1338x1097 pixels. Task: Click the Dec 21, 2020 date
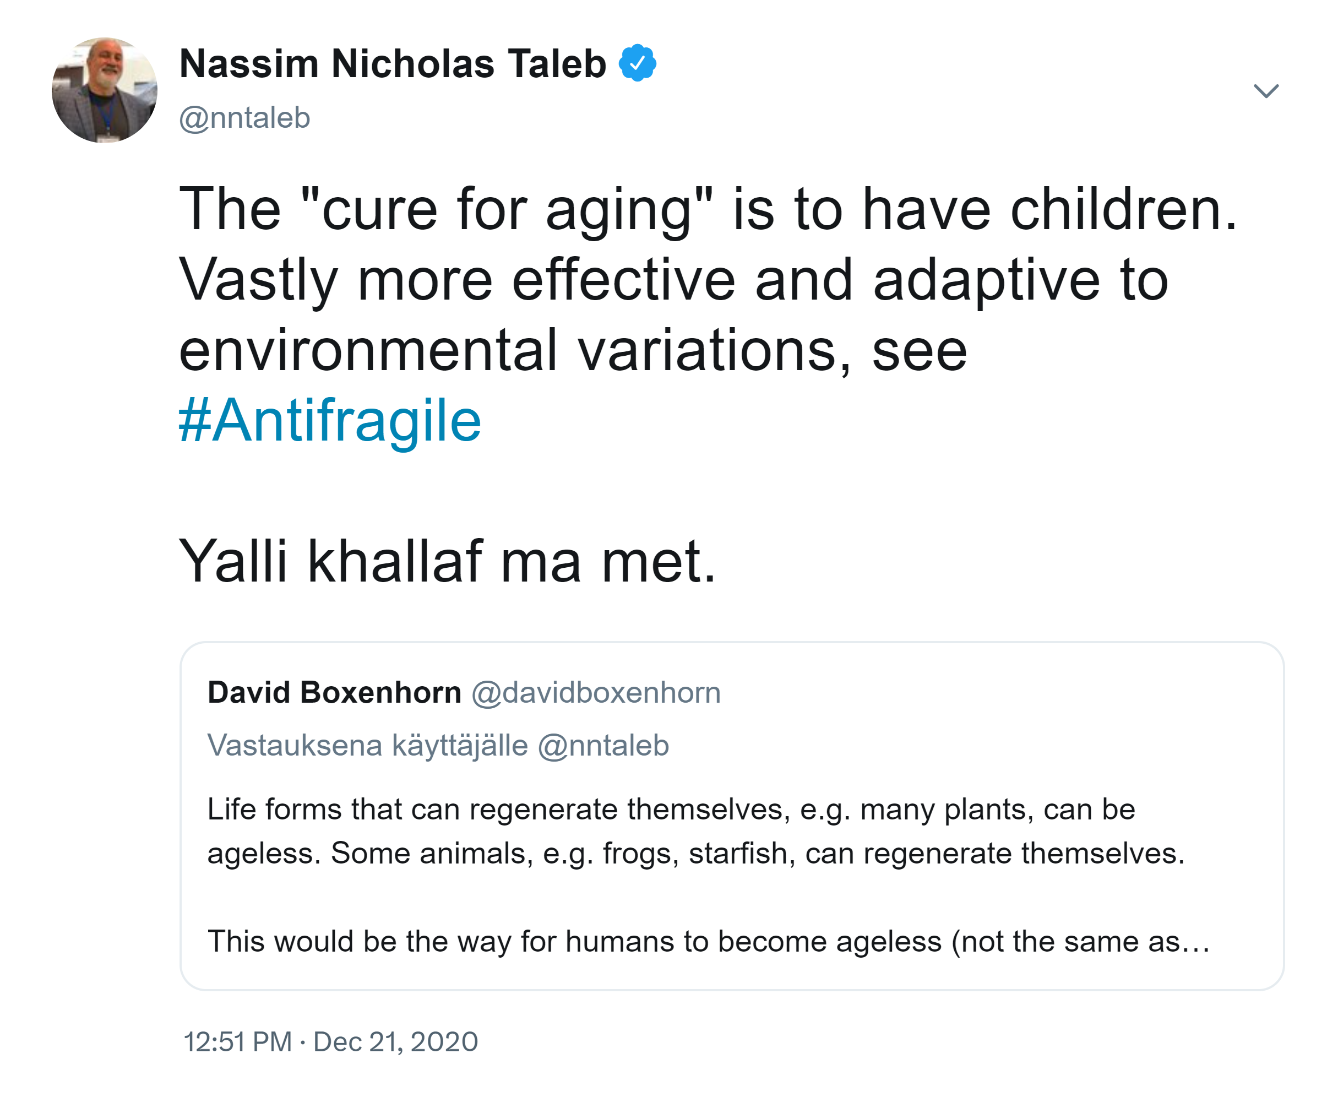point(395,1042)
